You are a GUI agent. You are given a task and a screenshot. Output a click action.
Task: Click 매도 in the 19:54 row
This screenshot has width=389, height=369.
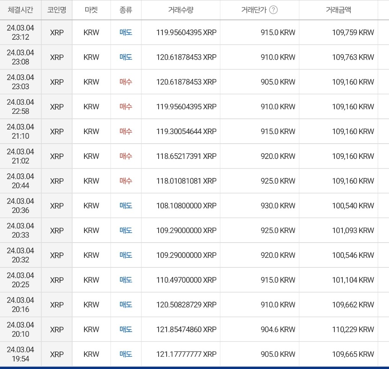[126, 354]
